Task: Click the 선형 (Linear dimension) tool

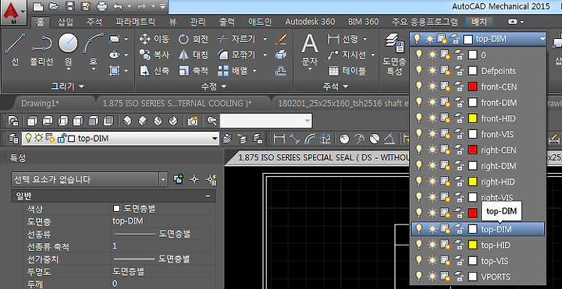Action: coord(343,39)
